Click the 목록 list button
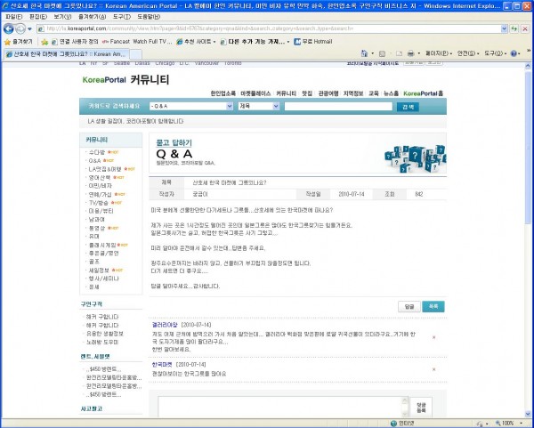 pos(432,306)
